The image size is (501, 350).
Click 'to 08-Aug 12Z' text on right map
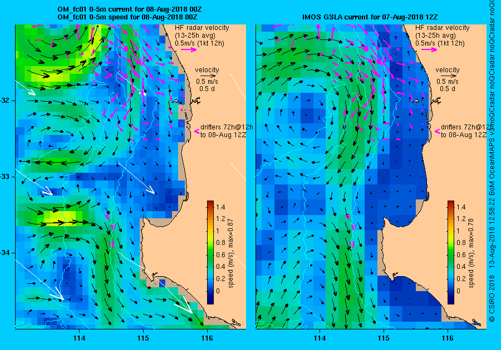tap(464, 134)
